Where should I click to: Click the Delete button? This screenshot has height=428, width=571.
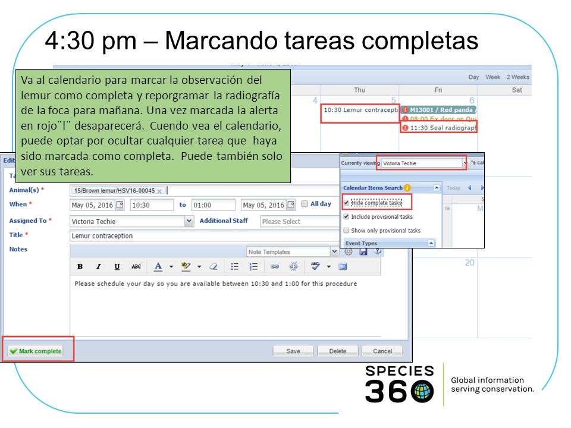[338, 351]
